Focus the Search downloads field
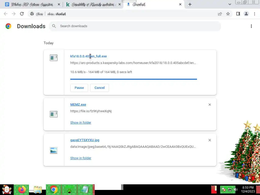Screen dimensions: 260x195 [135, 26]
